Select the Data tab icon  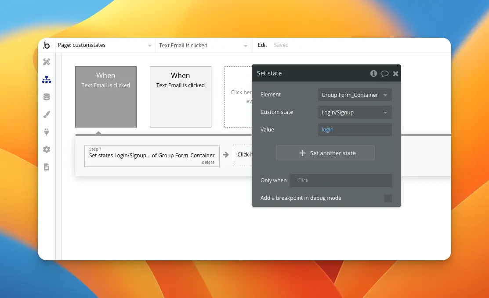point(46,96)
